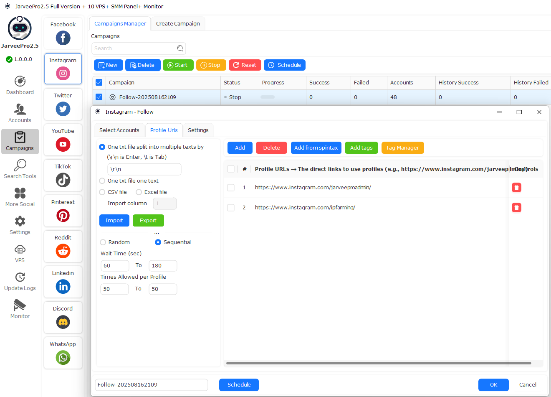Open Accounts in sidebar
The height and width of the screenshot is (397, 551).
[x=20, y=113]
